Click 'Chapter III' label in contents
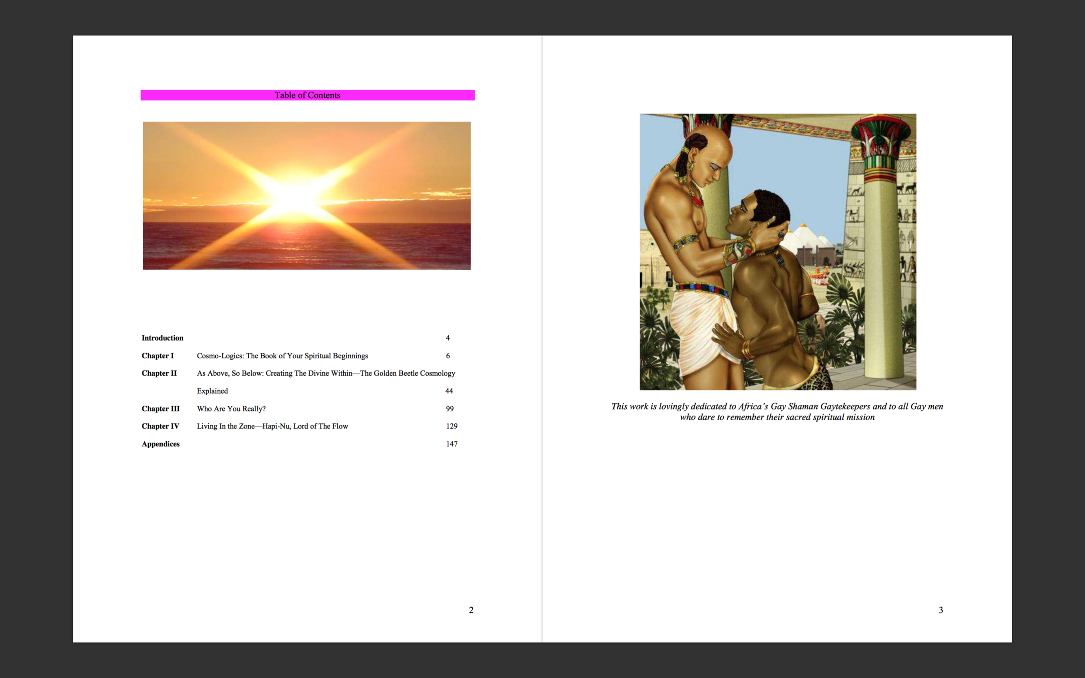 click(161, 409)
